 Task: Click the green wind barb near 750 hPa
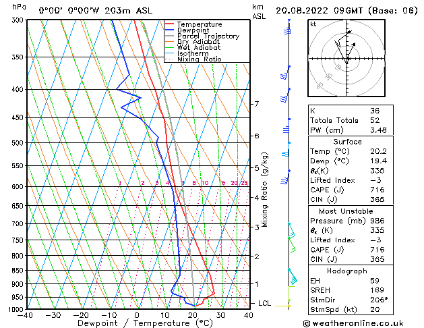(292, 246)
